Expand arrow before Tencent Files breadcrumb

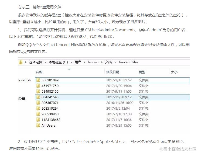[x=115, y=62]
